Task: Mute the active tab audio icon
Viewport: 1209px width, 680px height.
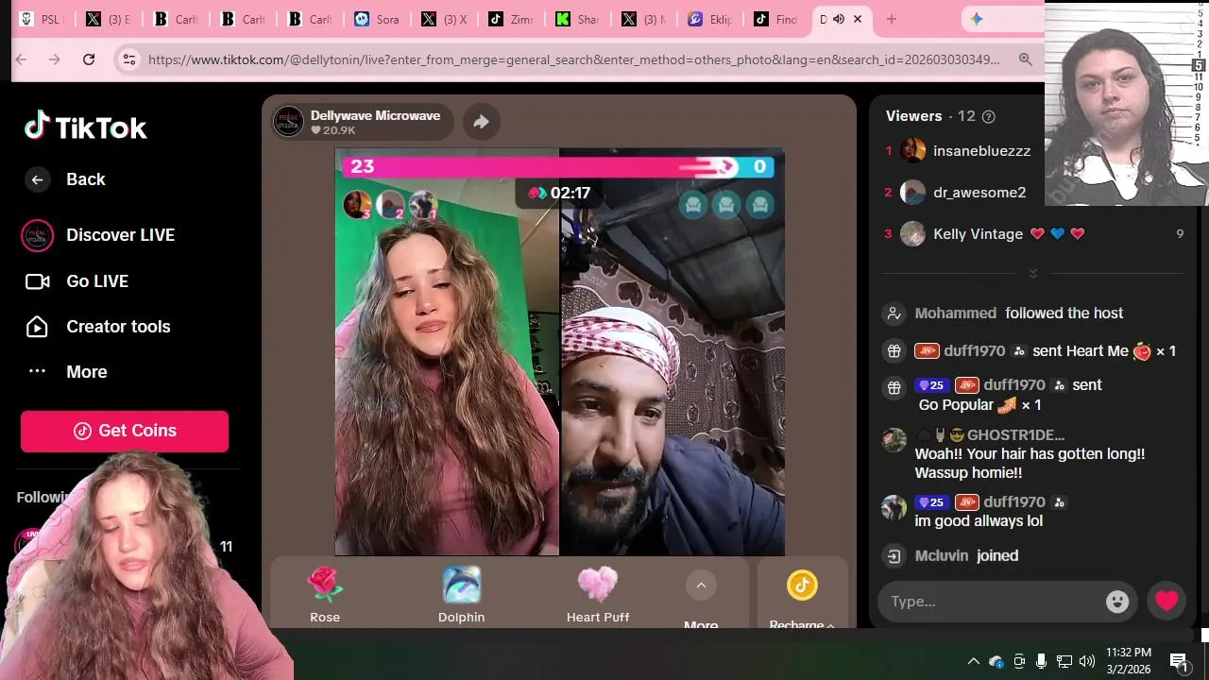Action: pos(838,19)
